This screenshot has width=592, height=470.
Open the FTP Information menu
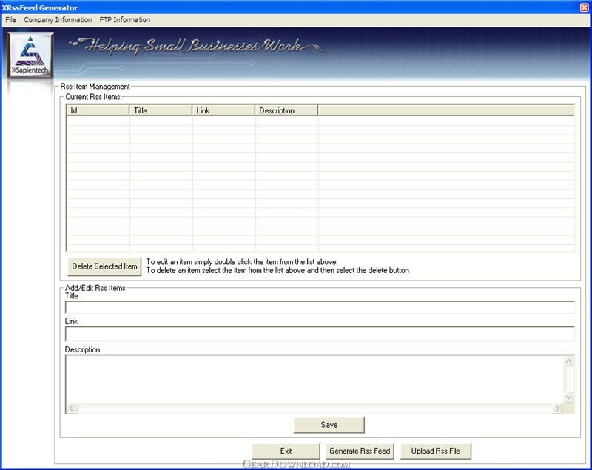(125, 20)
